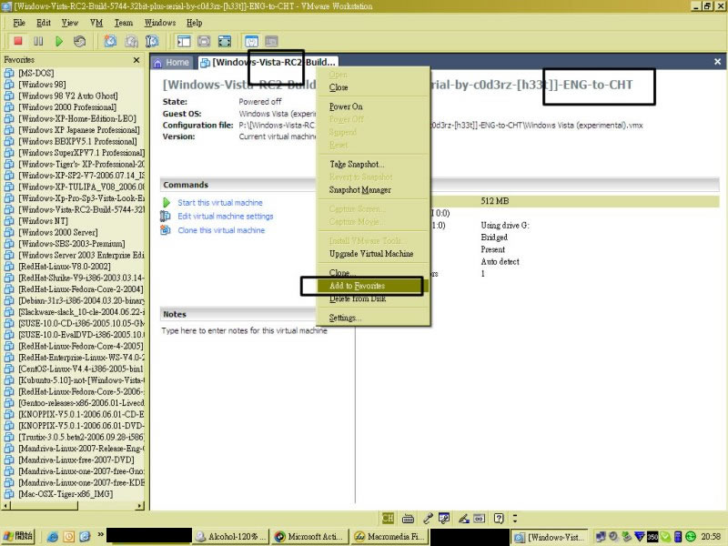Open the File menu
The image size is (728, 546).
(x=19, y=23)
